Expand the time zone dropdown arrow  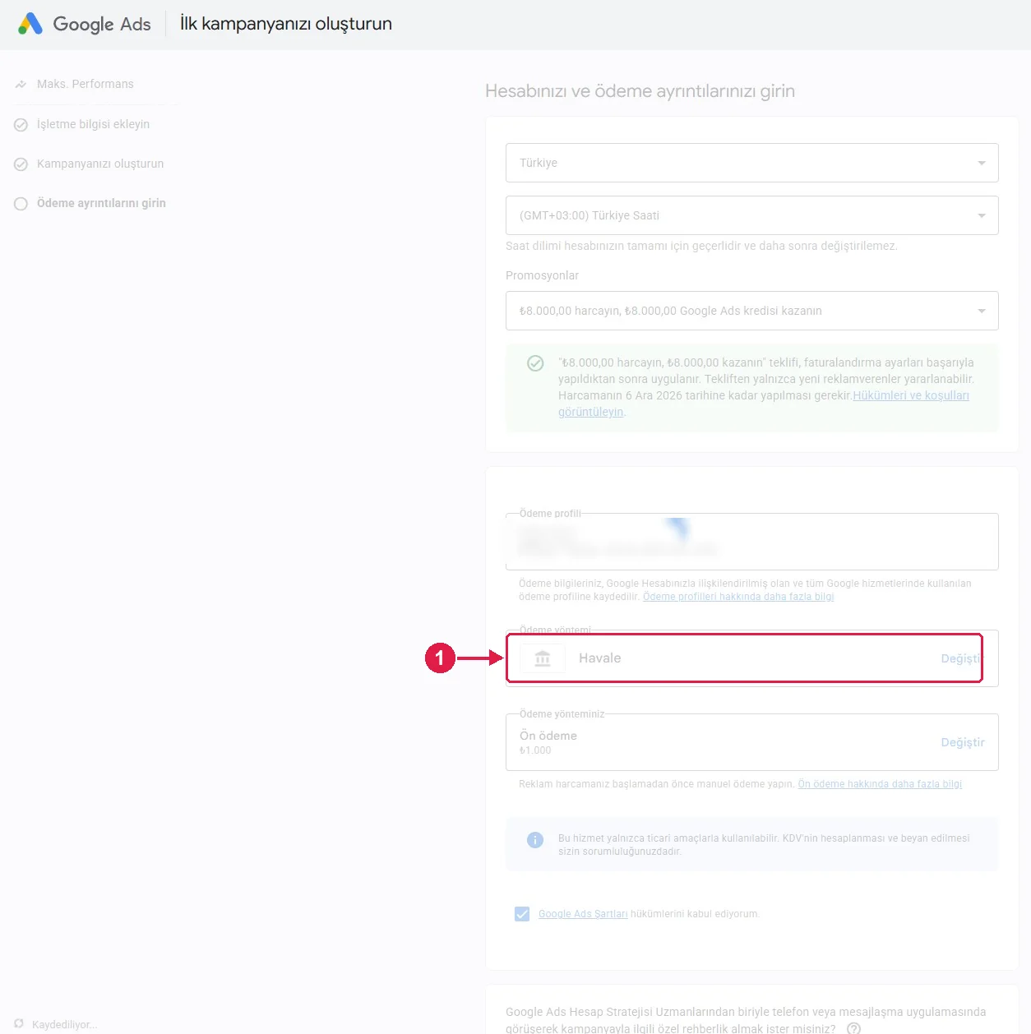click(x=982, y=215)
